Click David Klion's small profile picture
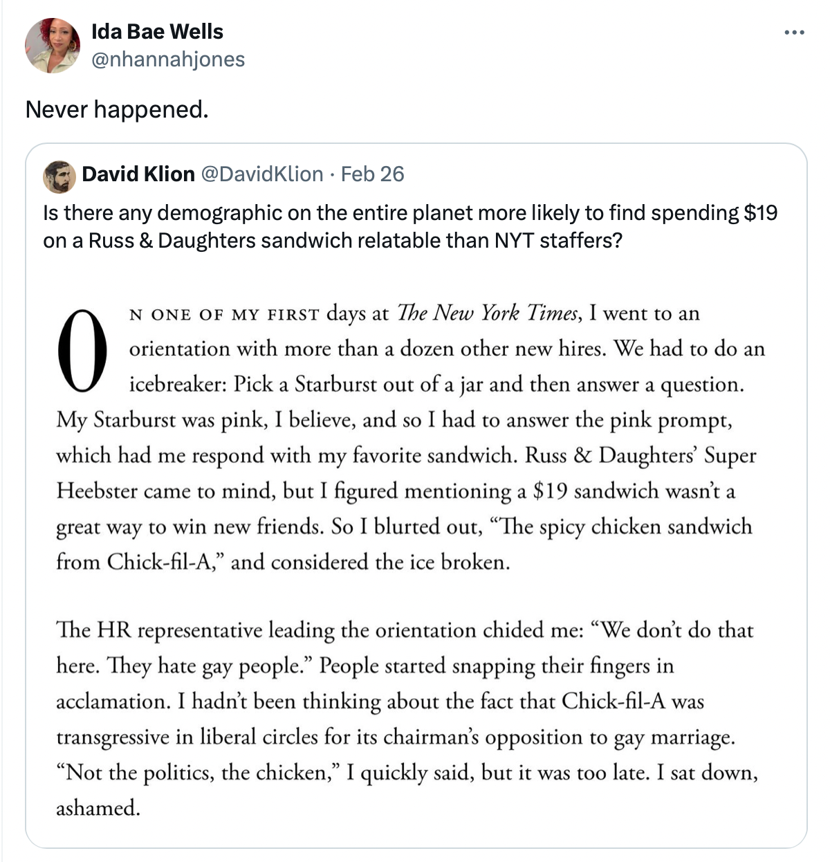The width and height of the screenshot is (830, 862). click(59, 176)
